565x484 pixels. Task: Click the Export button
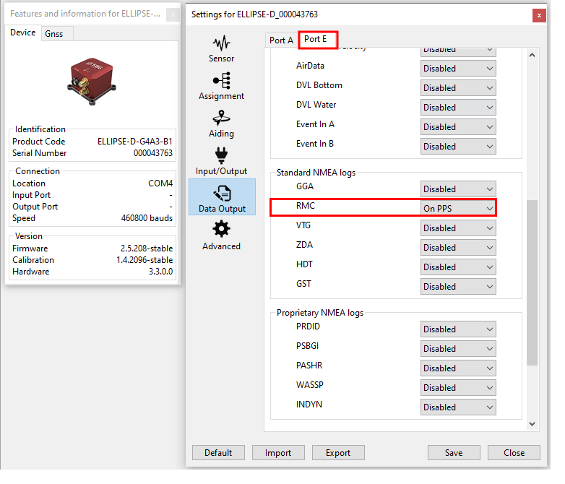(337, 453)
